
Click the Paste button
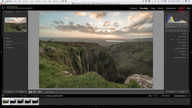click(22, 92)
